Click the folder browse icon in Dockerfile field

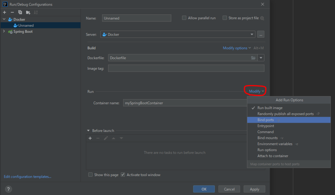click(253, 58)
